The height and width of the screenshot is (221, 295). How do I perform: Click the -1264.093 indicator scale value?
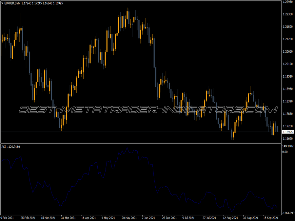[288, 213]
